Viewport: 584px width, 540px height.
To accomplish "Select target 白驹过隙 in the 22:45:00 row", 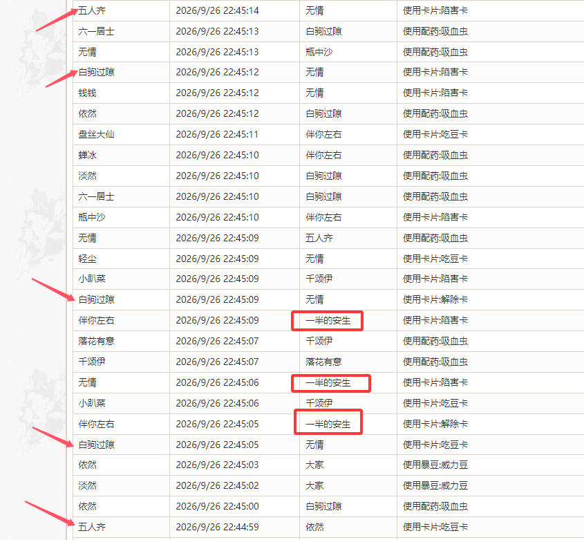I will click(x=323, y=506).
